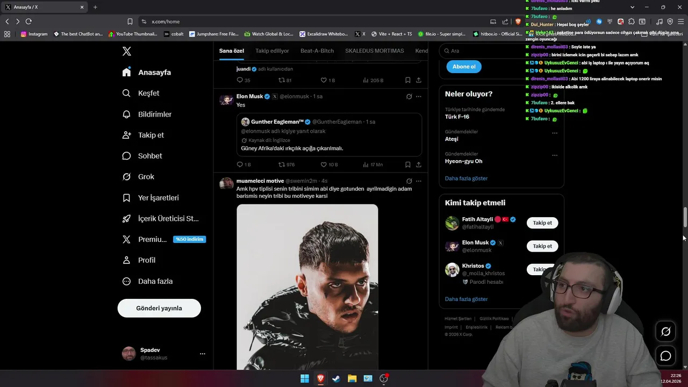688x387 pixels.
Task: Switch to Beat-A-Bitch tab
Action: 317,51
